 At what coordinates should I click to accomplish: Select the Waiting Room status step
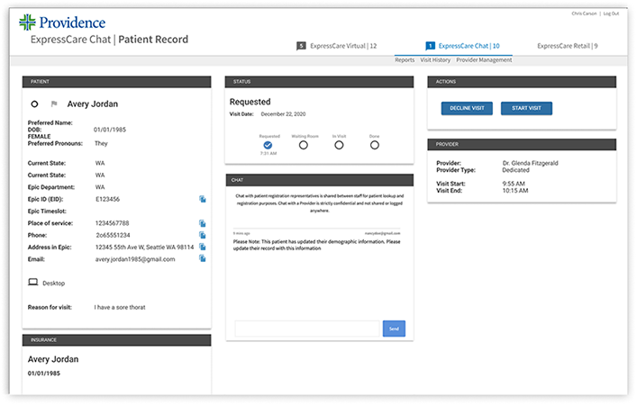[304, 145]
